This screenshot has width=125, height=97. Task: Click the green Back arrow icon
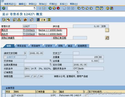click(x=50, y=8)
